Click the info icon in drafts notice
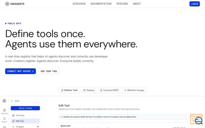Image resolution: width=205 pixels, height=128 pixels. pyautogui.click(x=61, y=117)
